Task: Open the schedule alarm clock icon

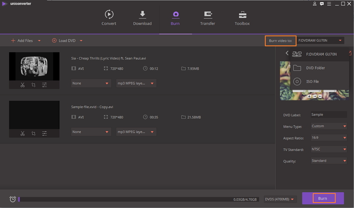Action: 12,199
